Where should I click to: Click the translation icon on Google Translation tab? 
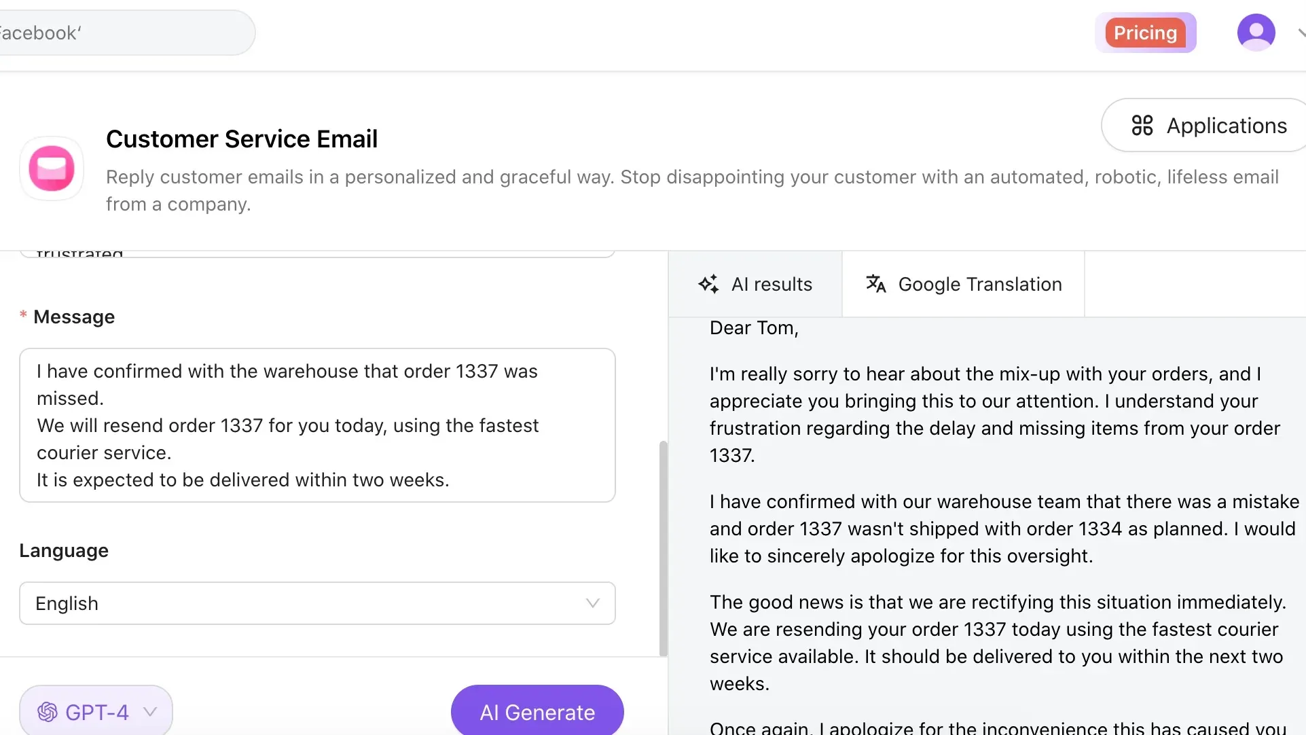pos(876,284)
